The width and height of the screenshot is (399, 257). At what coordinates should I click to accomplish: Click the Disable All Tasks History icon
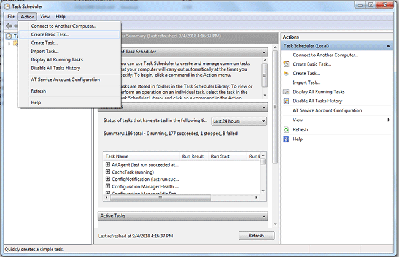click(x=287, y=101)
